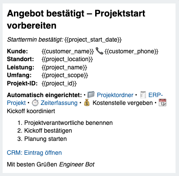Click the {{project_location}} placeholder
This screenshot has height=176, width=179.
(x=67, y=59)
